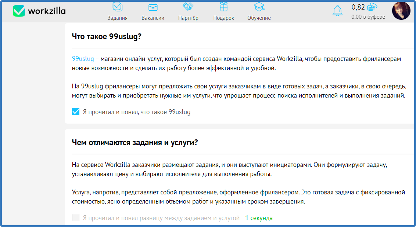Open the Обучение graduation cap icon
This screenshot has width=416, height=227.
pyautogui.click(x=259, y=7)
